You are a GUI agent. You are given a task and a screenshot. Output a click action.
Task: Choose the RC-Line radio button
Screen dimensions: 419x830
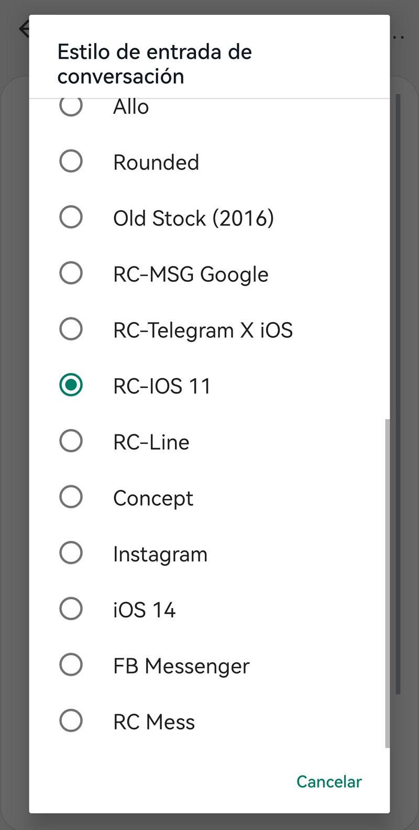[71, 441]
